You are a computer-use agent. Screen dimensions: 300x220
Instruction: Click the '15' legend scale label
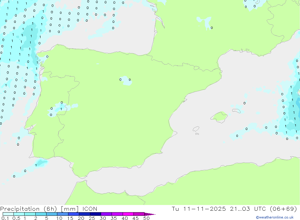click(70, 218)
